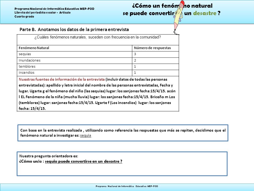Click the green word 'desastre' in title
The width and height of the screenshot is (254, 191).
tap(205, 13)
